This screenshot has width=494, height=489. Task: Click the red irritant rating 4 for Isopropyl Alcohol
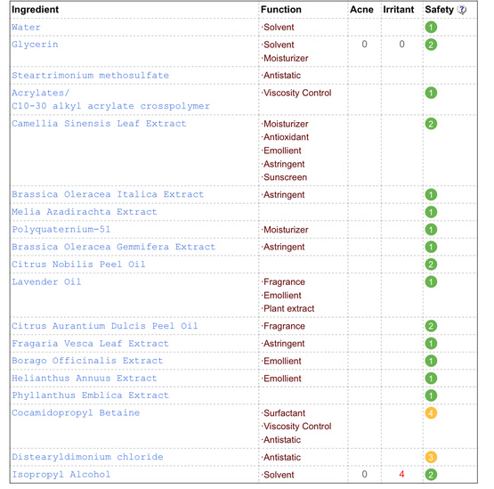click(401, 474)
